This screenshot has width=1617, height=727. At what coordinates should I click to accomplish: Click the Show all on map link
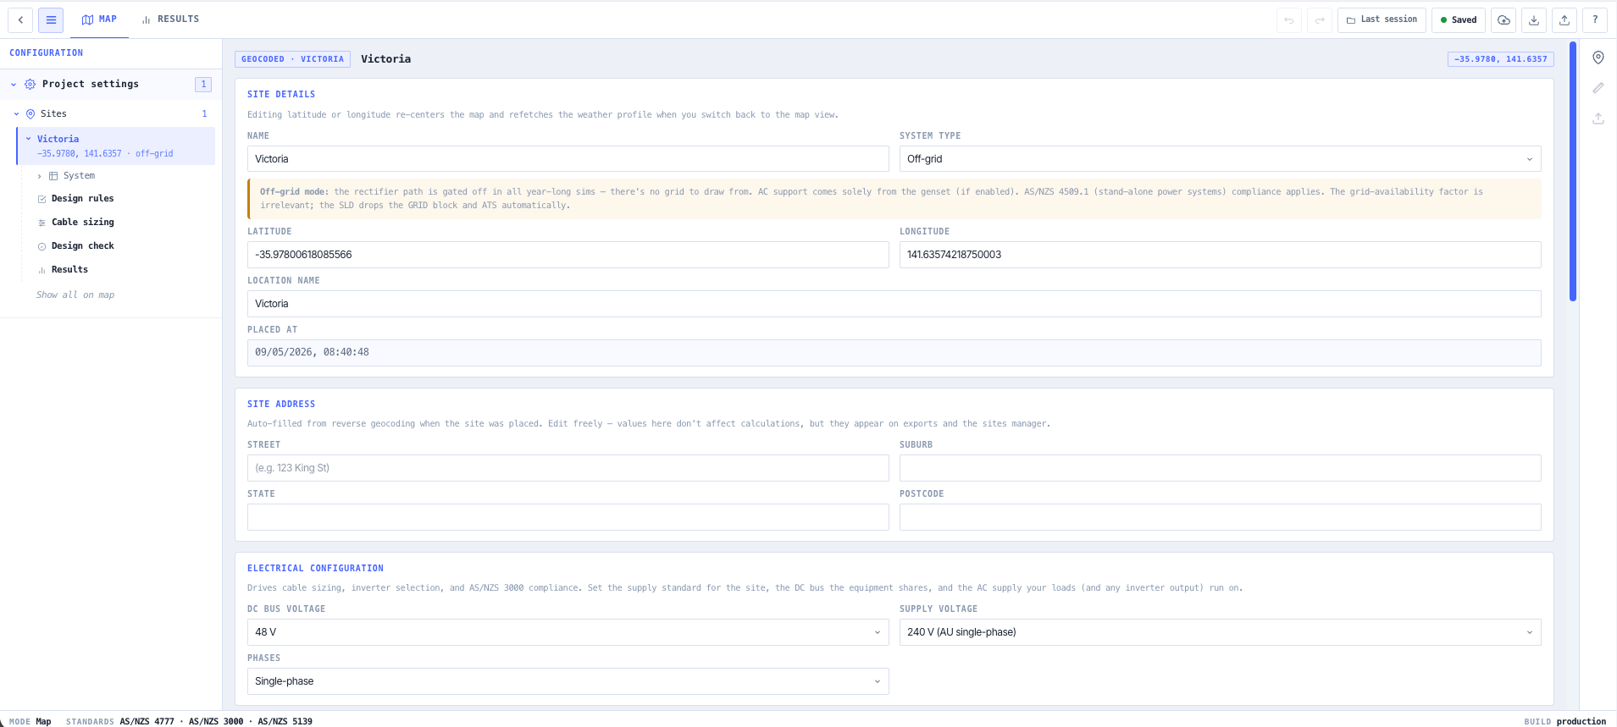tap(75, 295)
